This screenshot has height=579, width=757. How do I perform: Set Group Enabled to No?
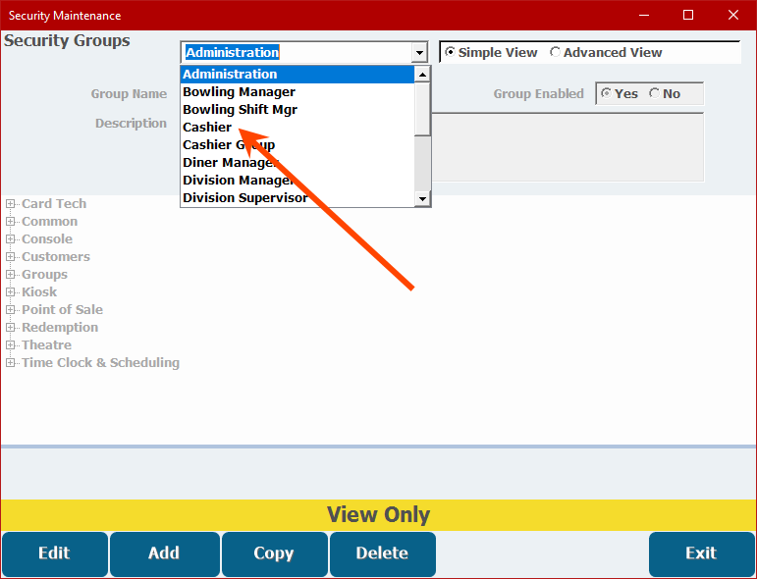click(655, 94)
